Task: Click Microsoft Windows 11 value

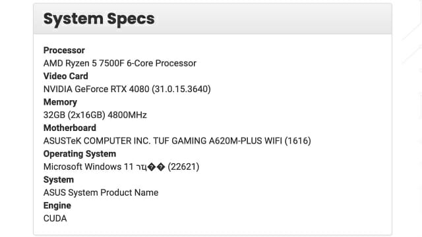Action: click(88, 167)
